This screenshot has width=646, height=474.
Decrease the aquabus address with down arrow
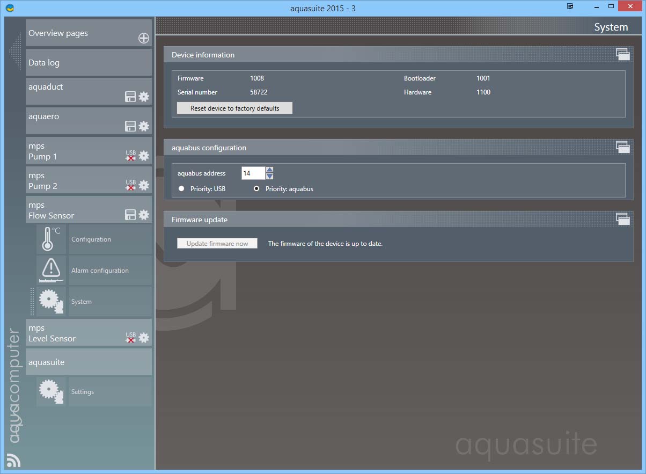tap(269, 176)
